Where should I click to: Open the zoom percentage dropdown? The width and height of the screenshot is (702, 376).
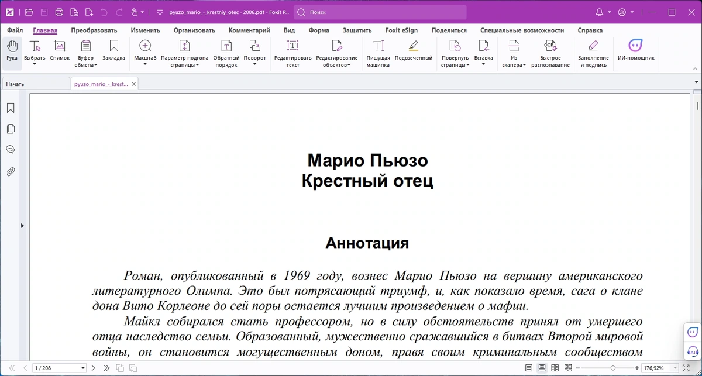[675, 368]
